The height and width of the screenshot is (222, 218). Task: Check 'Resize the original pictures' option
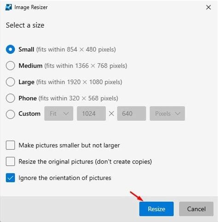(11, 161)
